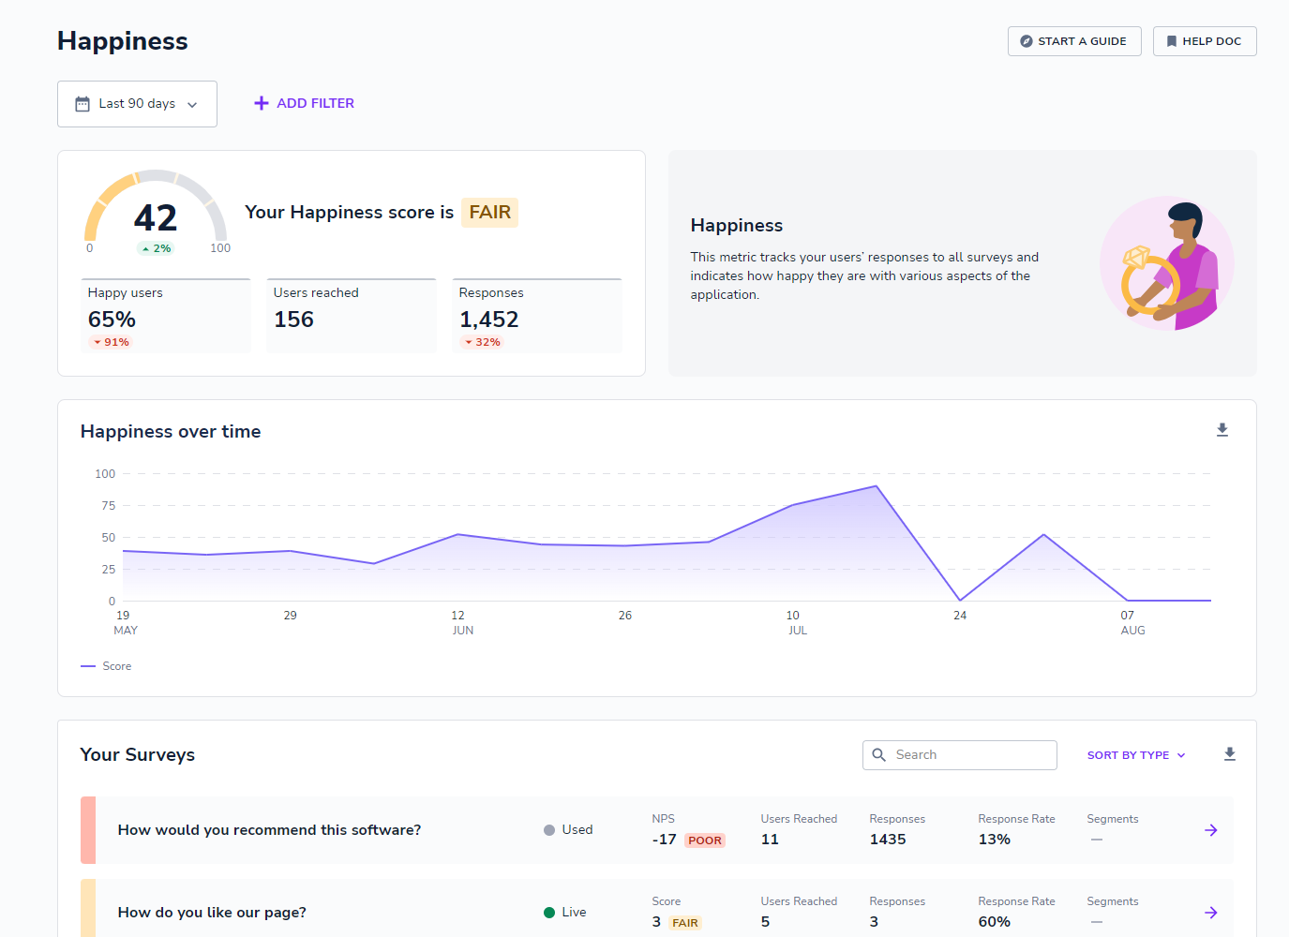The width and height of the screenshot is (1289, 937).
Task: Click the plus icon beside Add Filter
Action: coord(262,103)
